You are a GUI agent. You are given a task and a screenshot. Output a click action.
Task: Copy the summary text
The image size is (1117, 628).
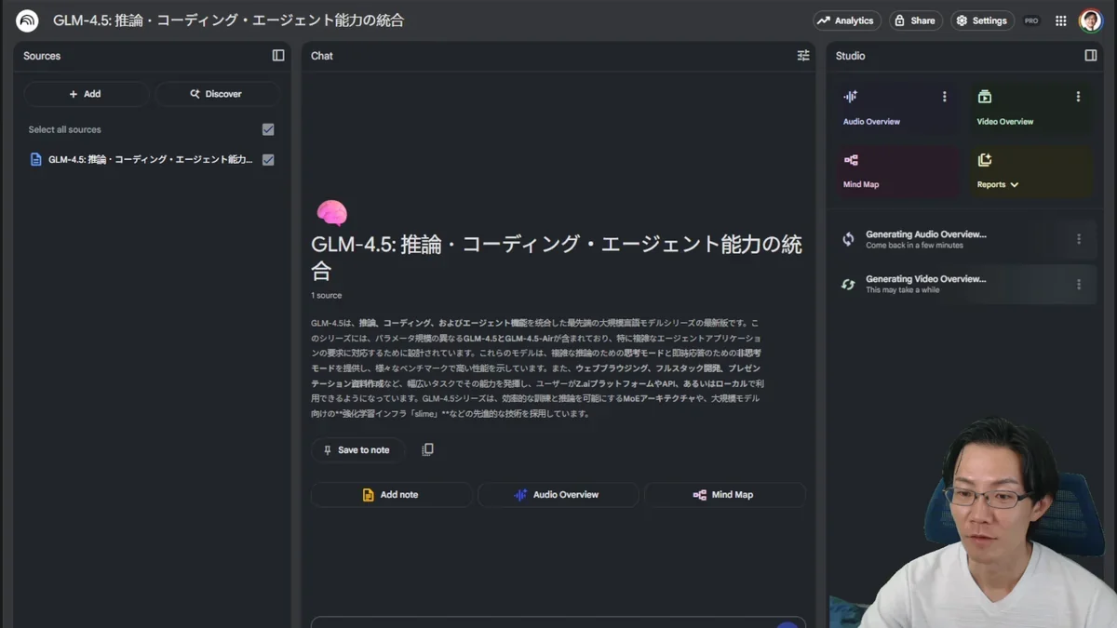[427, 449]
